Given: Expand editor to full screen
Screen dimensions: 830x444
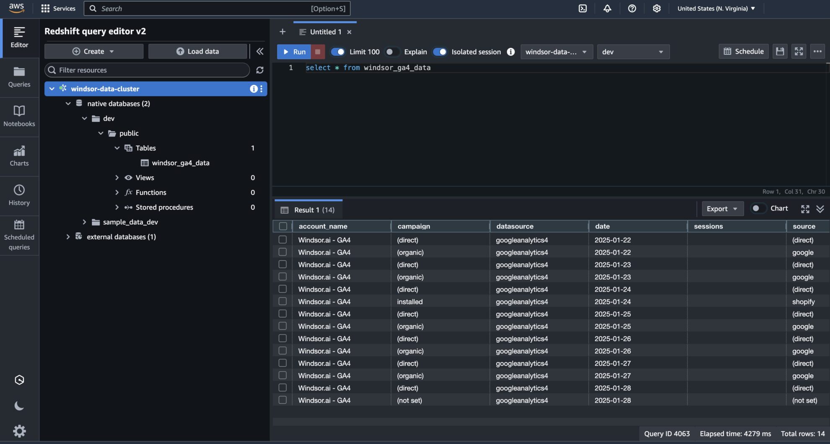Looking at the screenshot, I should (x=799, y=51).
